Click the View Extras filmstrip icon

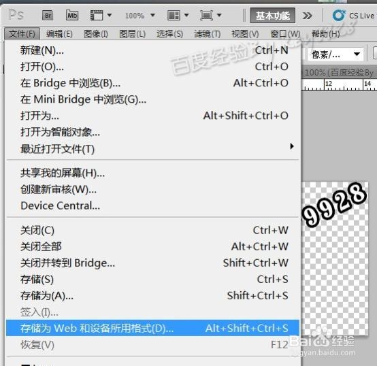[97, 16]
